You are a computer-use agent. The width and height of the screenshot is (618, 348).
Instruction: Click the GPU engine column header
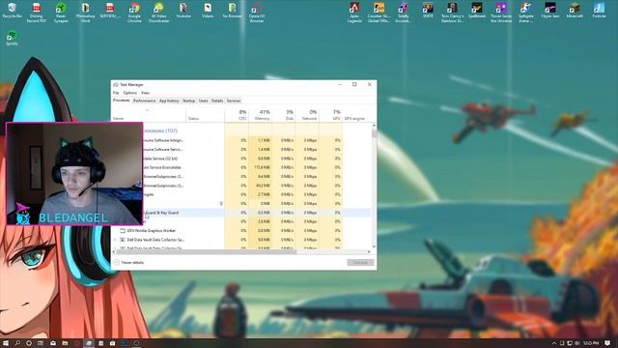point(354,118)
